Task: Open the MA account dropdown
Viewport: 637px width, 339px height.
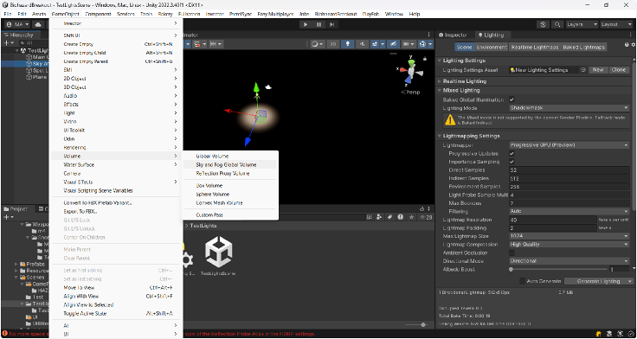Action: (16, 24)
